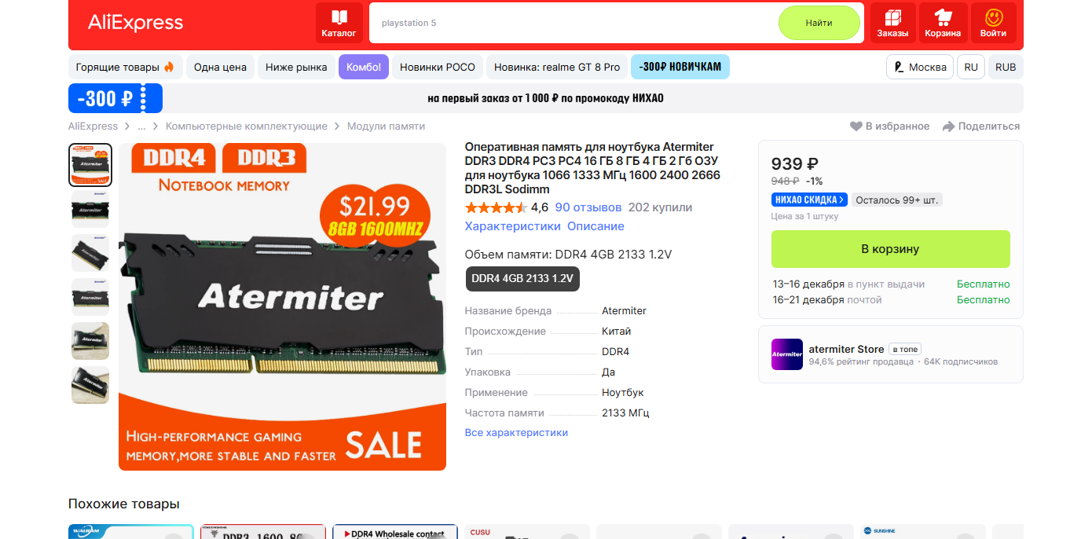Click the Все характеристики link
This screenshot has height=539, width=1070.
516,433
